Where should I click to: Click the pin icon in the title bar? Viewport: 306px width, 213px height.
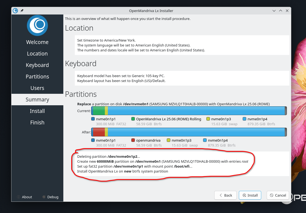click(22, 11)
